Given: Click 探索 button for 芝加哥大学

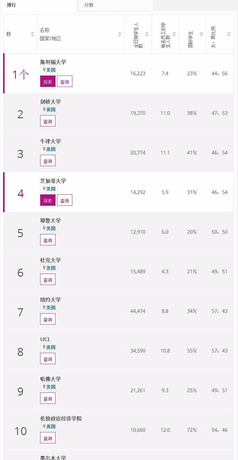Looking at the screenshot, I should pos(48,201).
